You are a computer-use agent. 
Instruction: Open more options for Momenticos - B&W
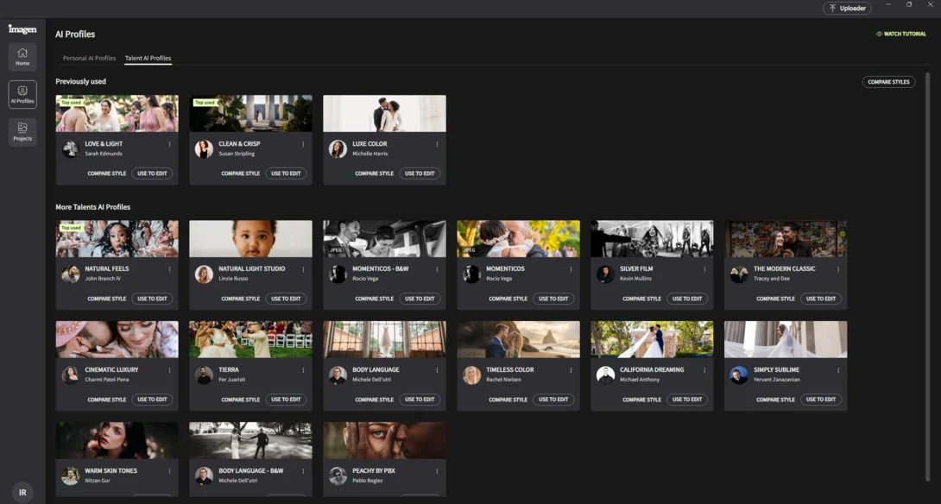437,269
